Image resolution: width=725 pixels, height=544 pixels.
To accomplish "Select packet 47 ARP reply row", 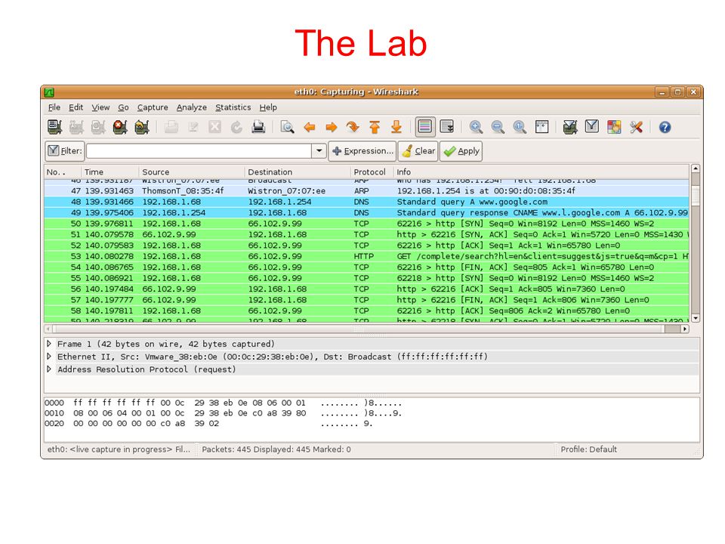I will click(x=366, y=190).
